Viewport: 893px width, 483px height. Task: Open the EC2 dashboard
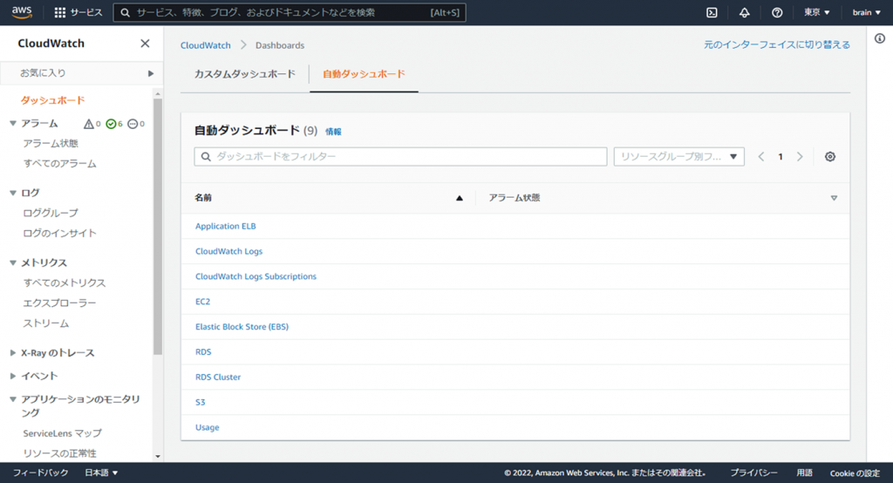coord(202,302)
